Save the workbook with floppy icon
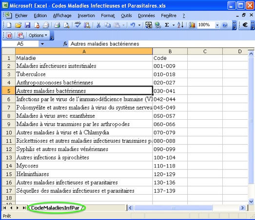Image resolution: width=255 pixels, height=220 pixels. [27, 25]
